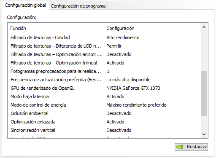The height and width of the screenshot is (158, 216).
Task: Click the vertical scrollbar thumb
Action: click(204, 94)
